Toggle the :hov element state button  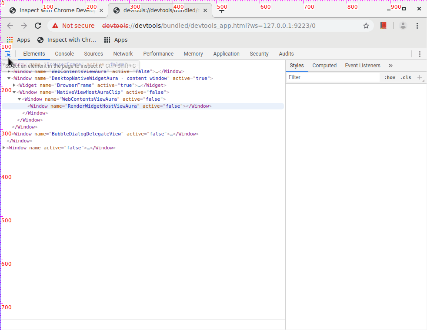(390, 77)
